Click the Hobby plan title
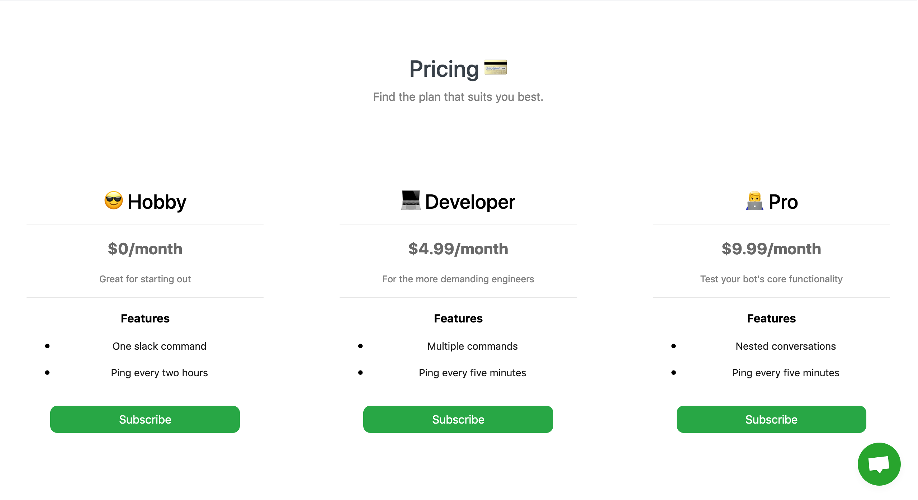 157,202
